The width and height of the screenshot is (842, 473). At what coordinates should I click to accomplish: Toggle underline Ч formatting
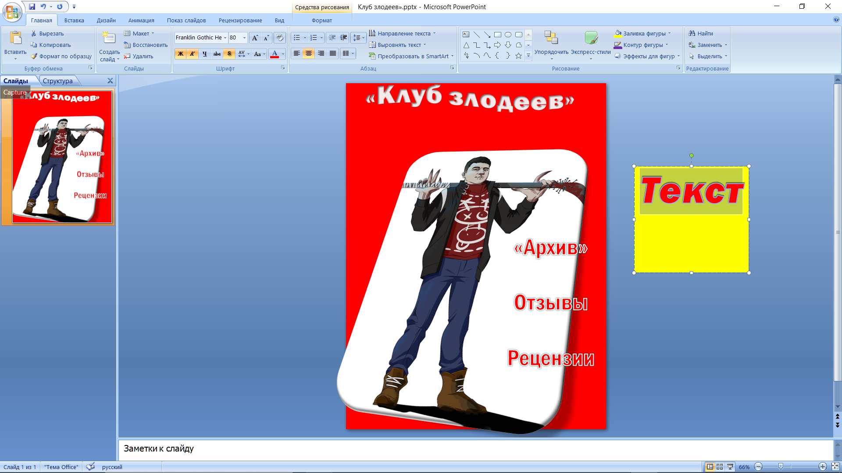tap(204, 54)
